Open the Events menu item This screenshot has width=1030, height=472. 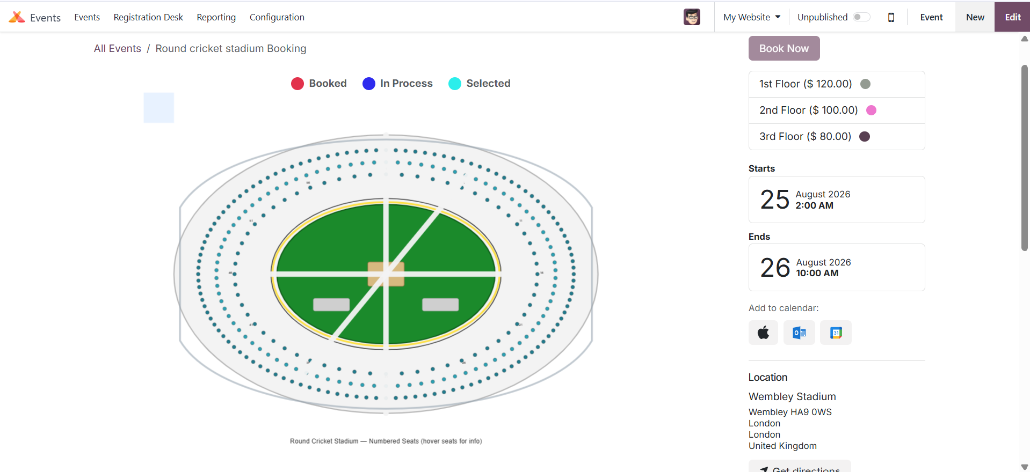[x=87, y=17]
